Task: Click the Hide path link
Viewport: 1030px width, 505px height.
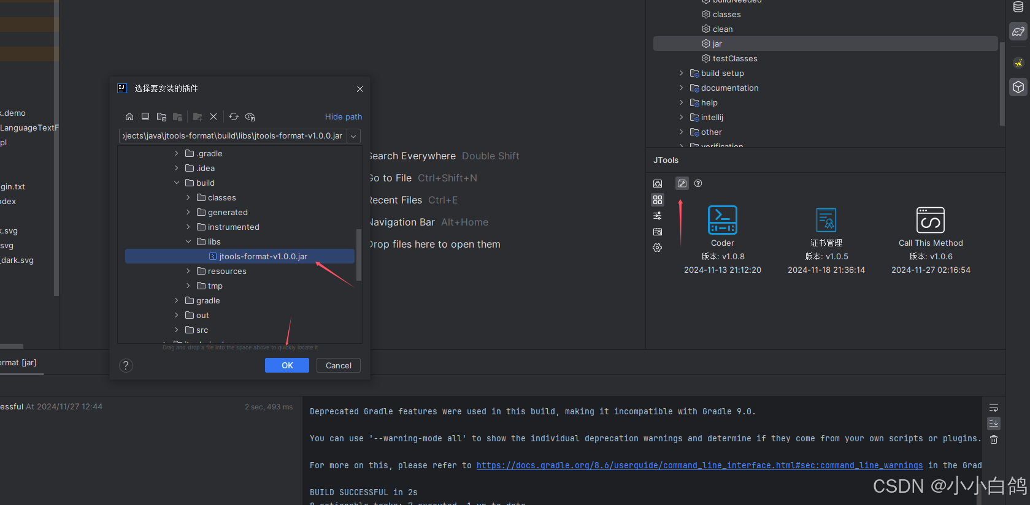Action: 344,116
